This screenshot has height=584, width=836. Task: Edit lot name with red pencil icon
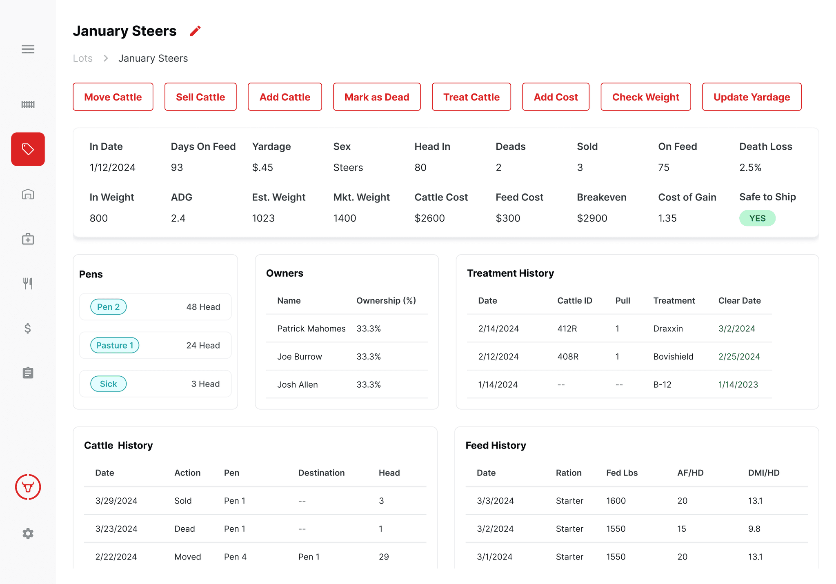pos(195,31)
